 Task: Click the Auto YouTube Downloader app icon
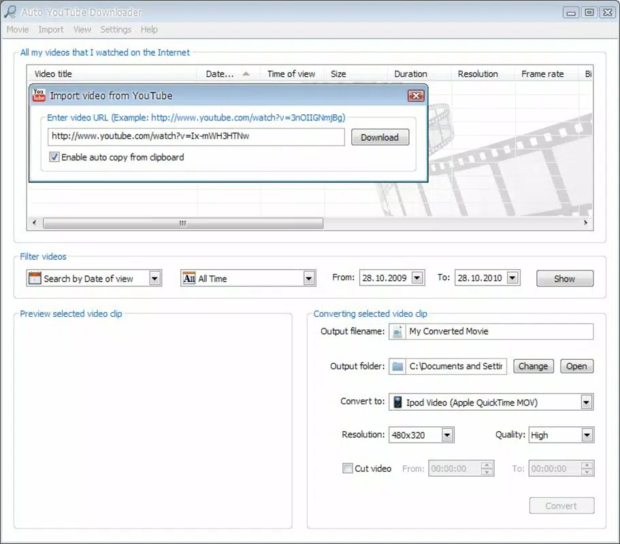pos(10,12)
